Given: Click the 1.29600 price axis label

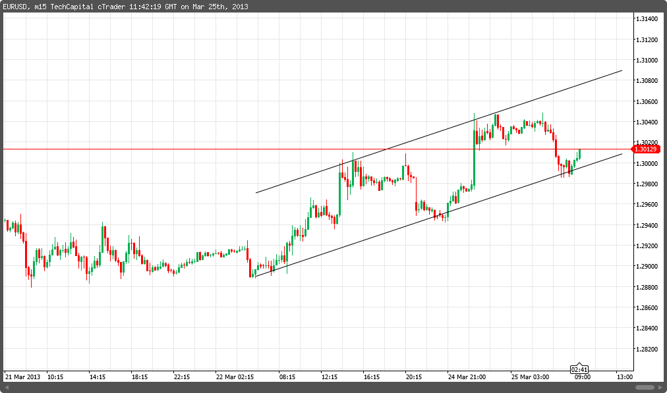Looking at the screenshot, I should (x=647, y=204).
